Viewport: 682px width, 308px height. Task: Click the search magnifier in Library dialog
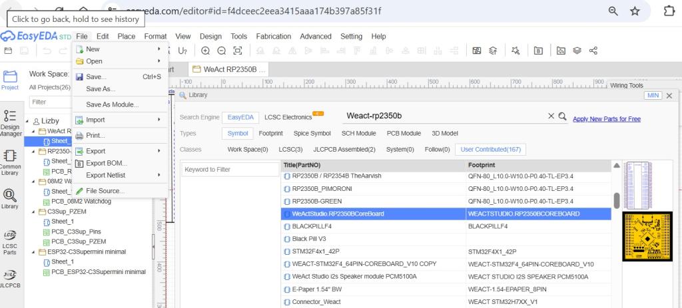pos(562,116)
